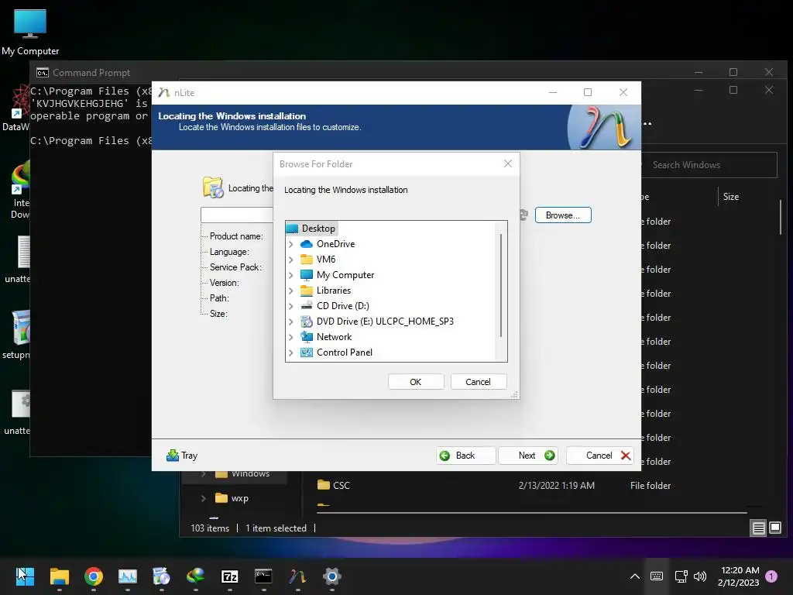The image size is (793, 595).
Task: Select the VM6 folder icon
Action: tap(307, 260)
